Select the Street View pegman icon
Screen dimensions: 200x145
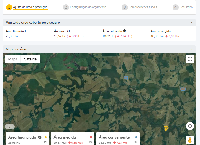pyautogui.click(x=190, y=140)
